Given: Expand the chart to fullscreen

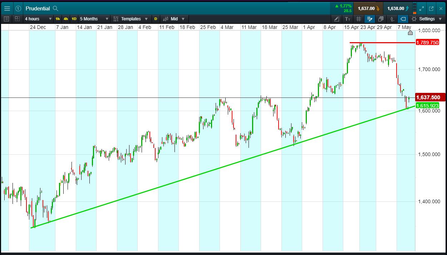Looking at the screenshot, I should [422, 8].
